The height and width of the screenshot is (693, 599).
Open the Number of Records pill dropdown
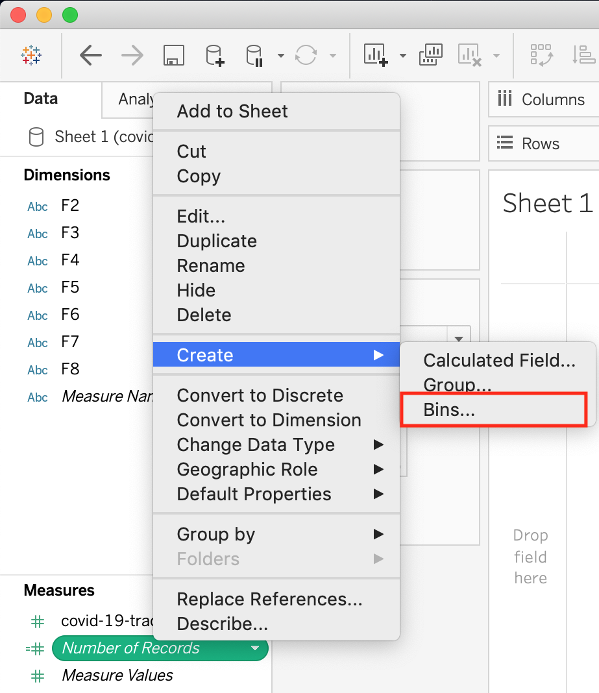click(255, 648)
